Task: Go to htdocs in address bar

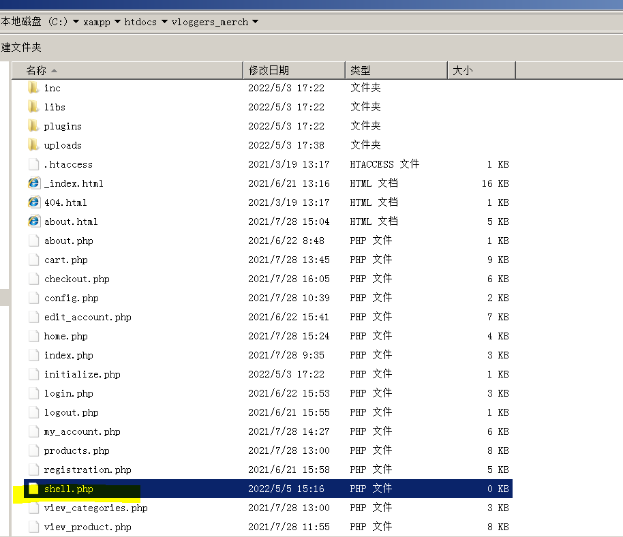Action: point(140,22)
